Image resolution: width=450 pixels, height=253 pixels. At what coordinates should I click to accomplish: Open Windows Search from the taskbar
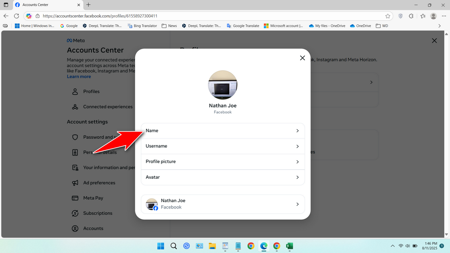pos(174,246)
